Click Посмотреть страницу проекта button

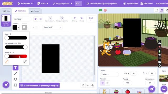tap(102, 3)
